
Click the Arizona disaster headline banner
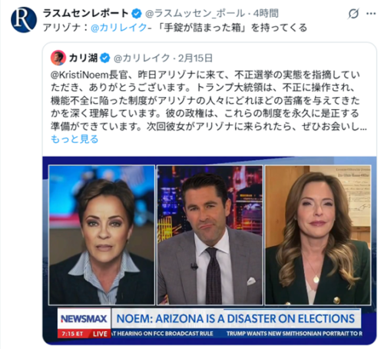[x=236, y=318]
